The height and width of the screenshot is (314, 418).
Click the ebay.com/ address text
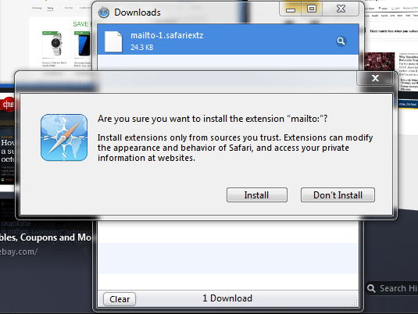coord(19,252)
